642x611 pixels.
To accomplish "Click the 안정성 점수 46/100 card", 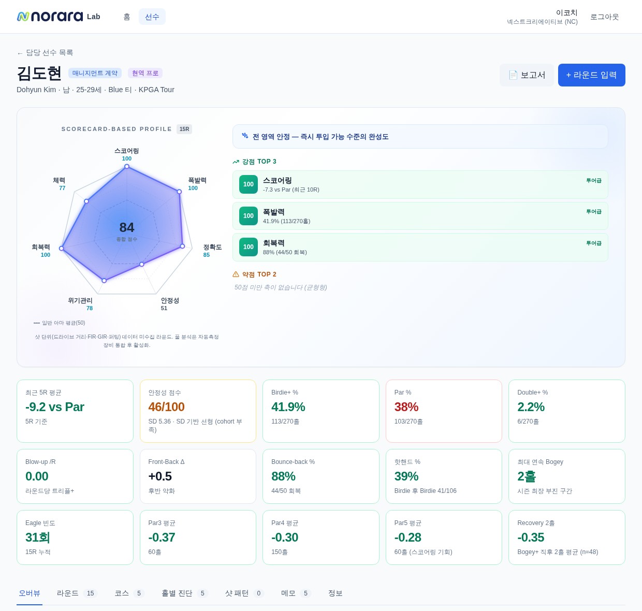I will point(198,411).
